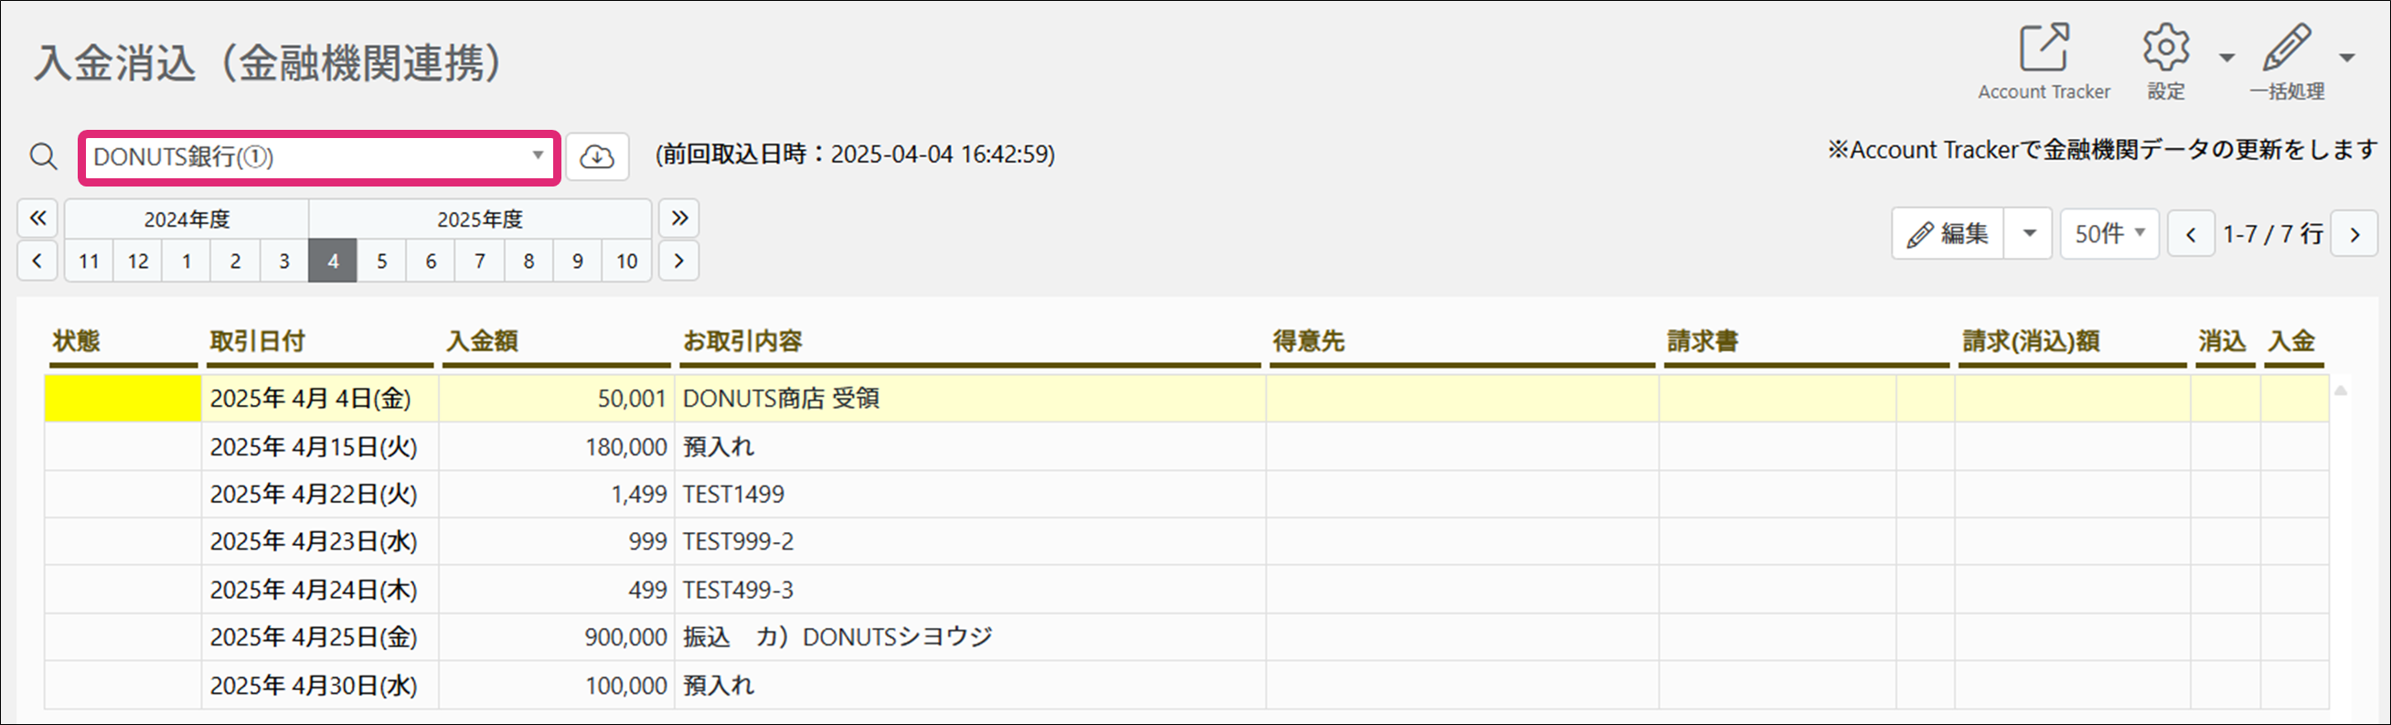Sort by 取引日付 column header
The height and width of the screenshot is (725, 2391).
(258, 342)
